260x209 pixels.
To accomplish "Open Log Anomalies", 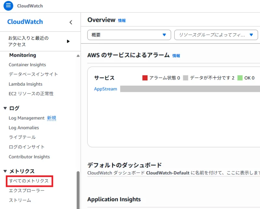I will 24,128.
